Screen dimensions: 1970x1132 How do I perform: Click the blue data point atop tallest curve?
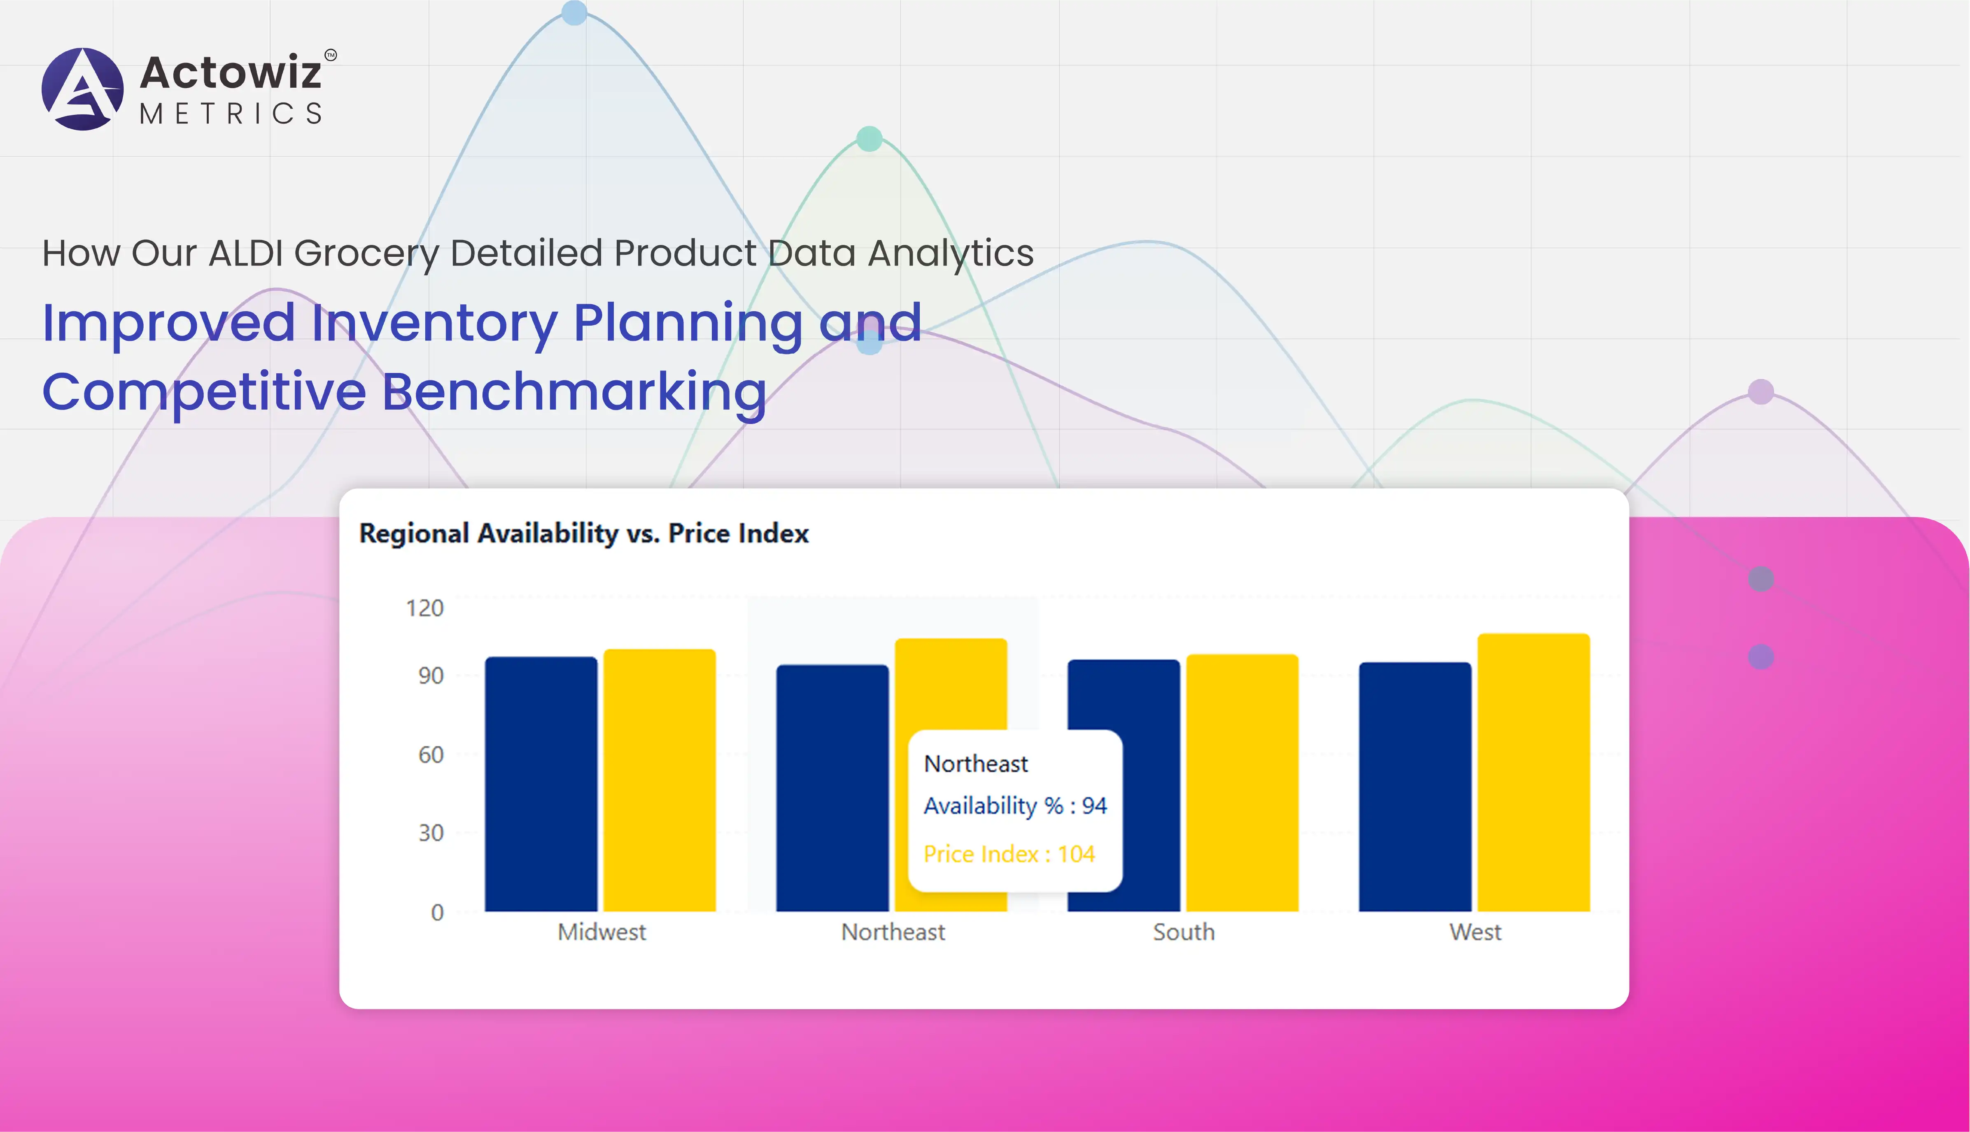[x=574, y=12]
